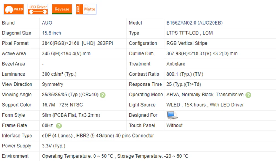Click the Touch Panel value Without
Viewport: 276px width, 161px height.
tap(174, 125)
